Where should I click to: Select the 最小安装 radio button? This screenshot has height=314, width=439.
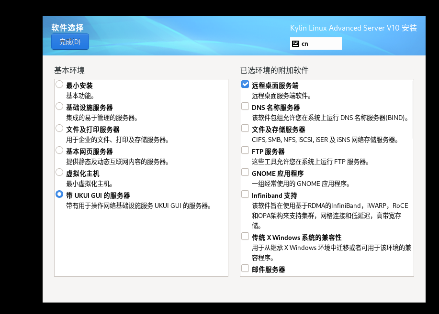tap(59, 84)
